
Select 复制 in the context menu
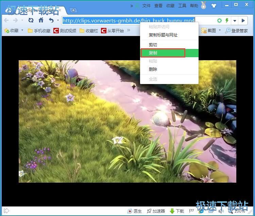169,53
